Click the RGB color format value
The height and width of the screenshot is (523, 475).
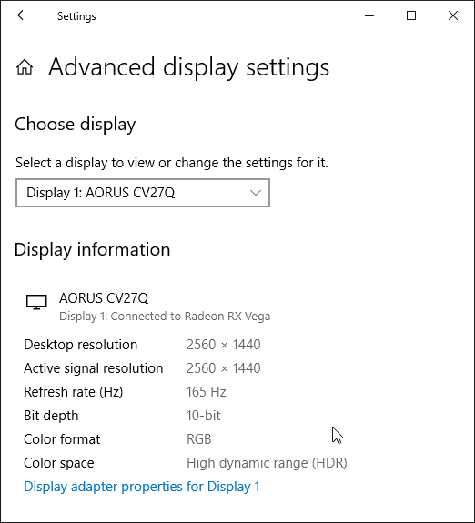199,439
